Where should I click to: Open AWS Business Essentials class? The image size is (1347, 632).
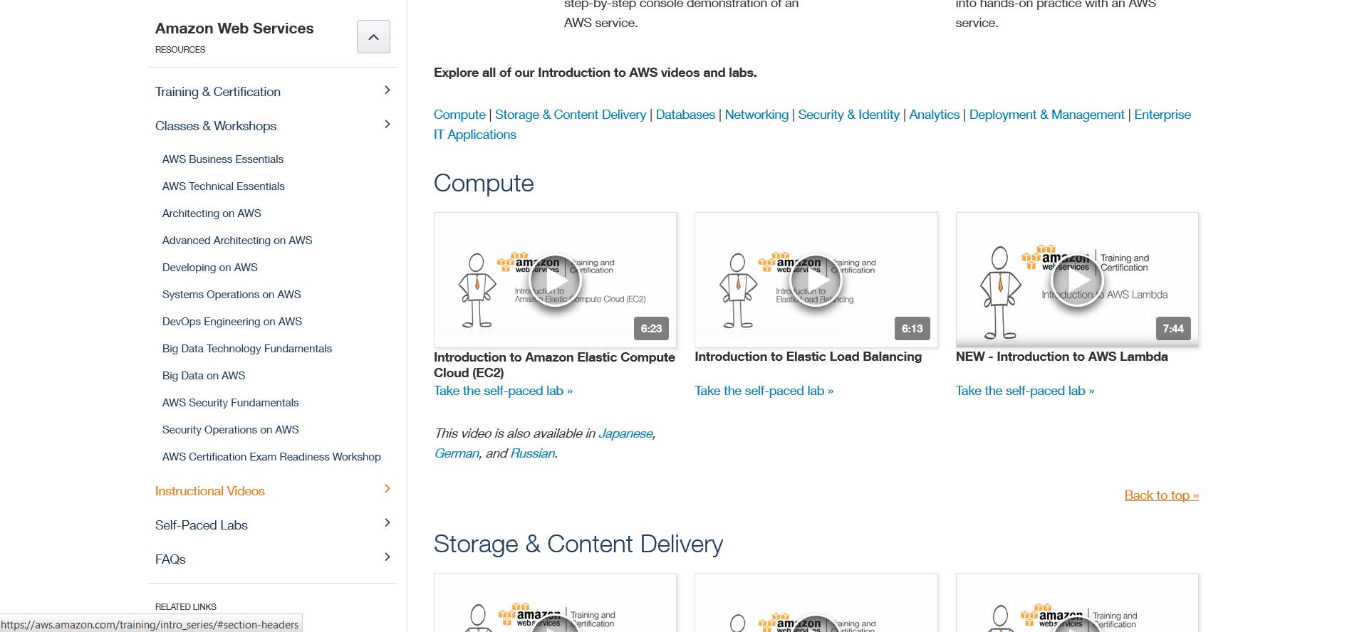(223, 159)
